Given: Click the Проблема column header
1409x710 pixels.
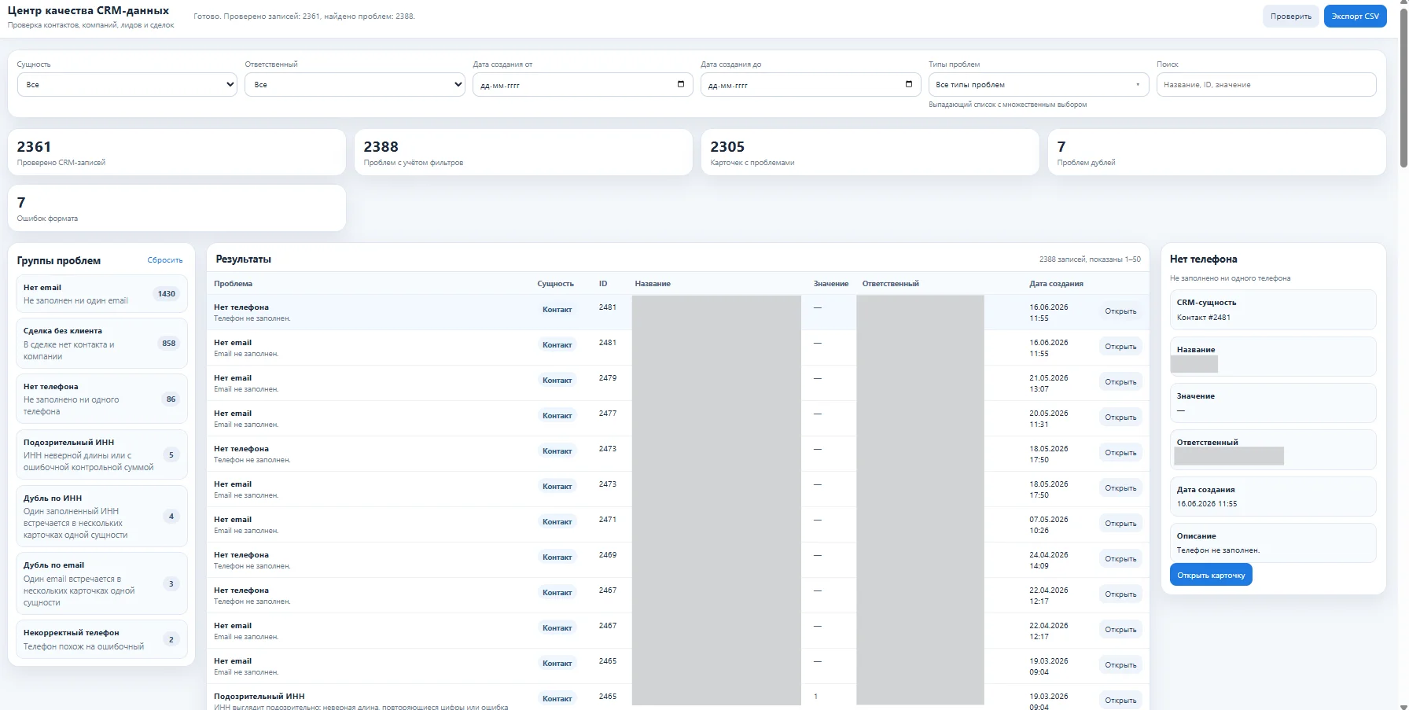Looking at the screenshot, I should click(233, 284).
